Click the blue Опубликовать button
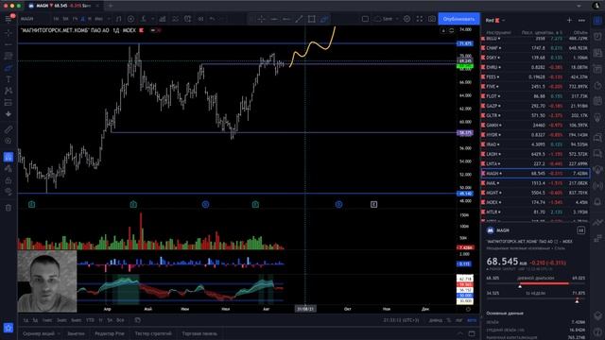Screen dimensions: 605x340 tap(458, 19)
